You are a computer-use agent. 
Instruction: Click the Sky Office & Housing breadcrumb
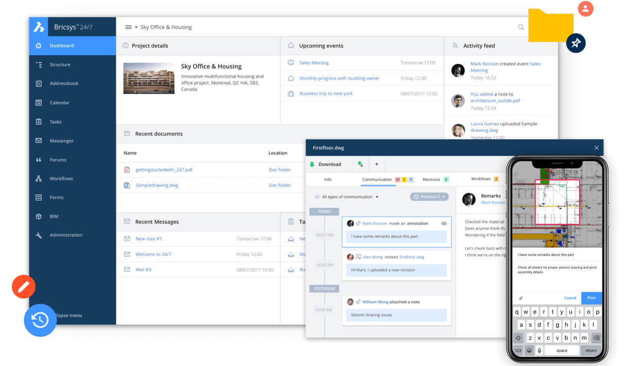click(x=166, y=27)
